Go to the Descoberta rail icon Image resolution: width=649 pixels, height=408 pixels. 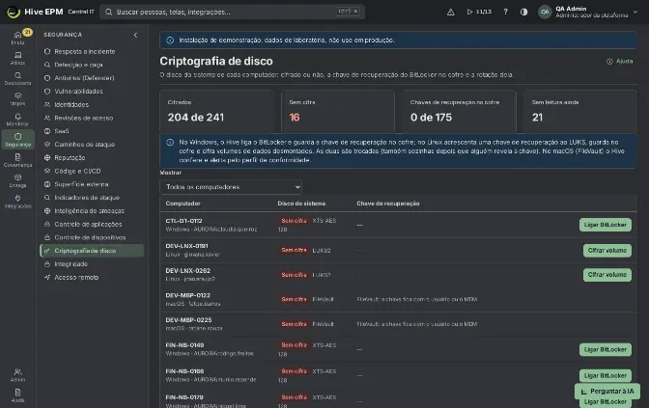point(17,78)
